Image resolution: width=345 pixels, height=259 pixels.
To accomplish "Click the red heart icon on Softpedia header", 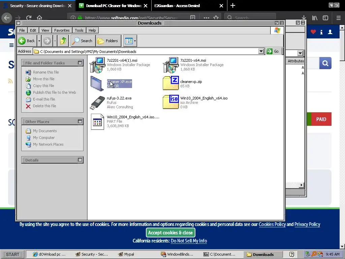I will click(313, 32).
